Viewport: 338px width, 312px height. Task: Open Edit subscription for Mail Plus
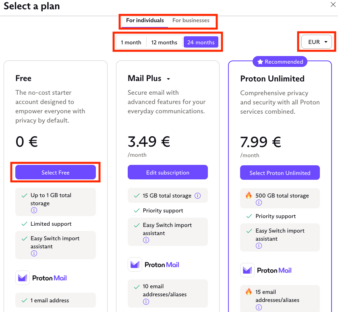pos(168,172)
